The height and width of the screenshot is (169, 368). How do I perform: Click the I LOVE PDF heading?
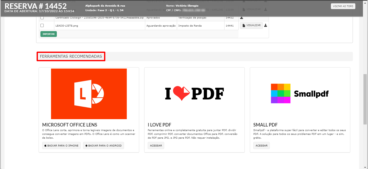tap(159, 125)
